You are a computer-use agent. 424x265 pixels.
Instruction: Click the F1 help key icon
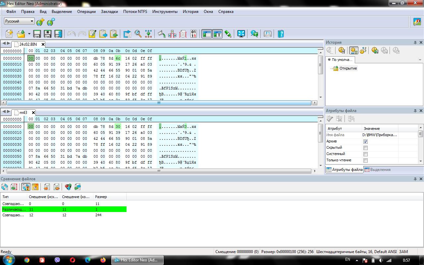[x=268, y=34]
